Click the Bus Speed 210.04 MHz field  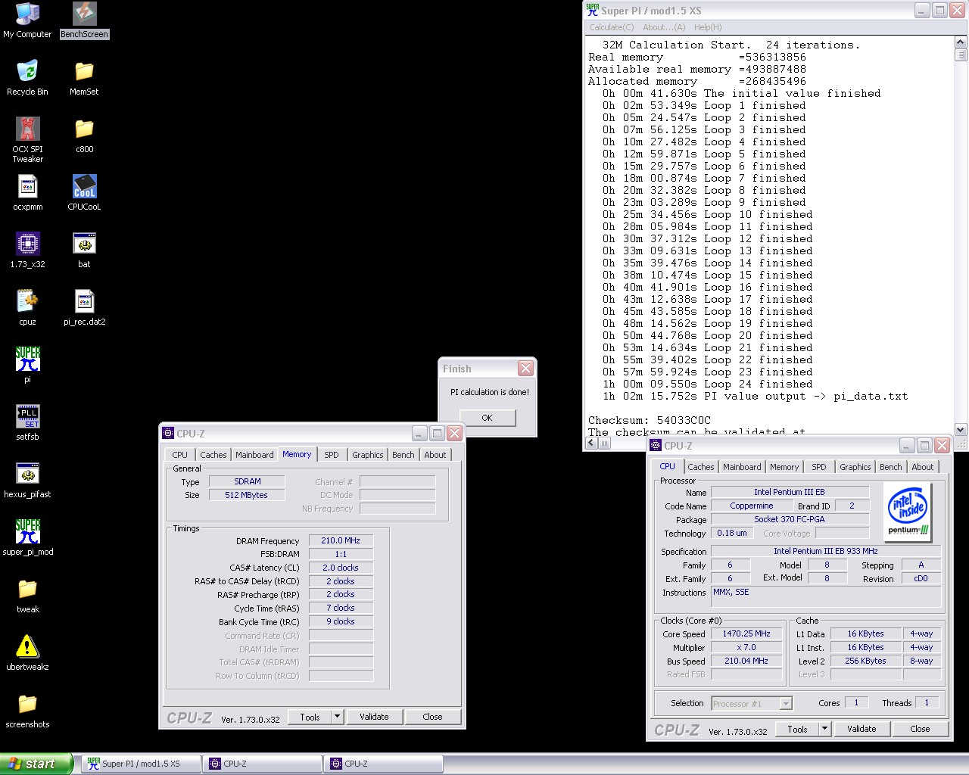(x=746, y=661)
